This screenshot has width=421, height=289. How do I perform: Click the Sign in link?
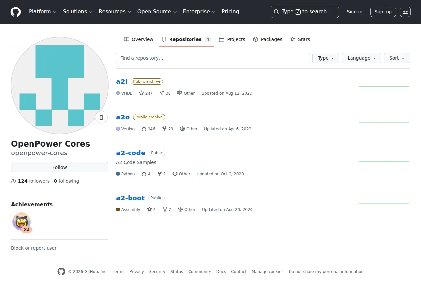pos(354,12)
